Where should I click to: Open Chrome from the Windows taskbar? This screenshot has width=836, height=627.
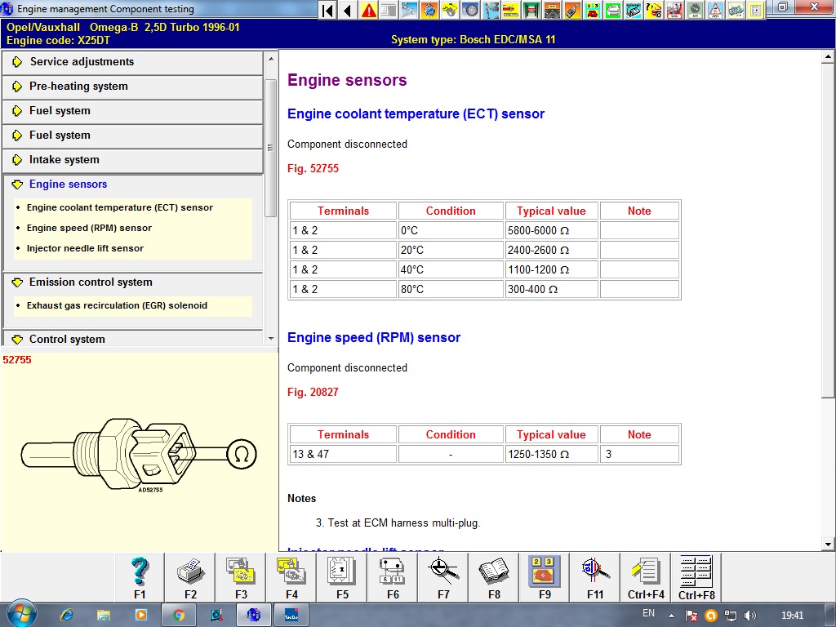point(179,615)
